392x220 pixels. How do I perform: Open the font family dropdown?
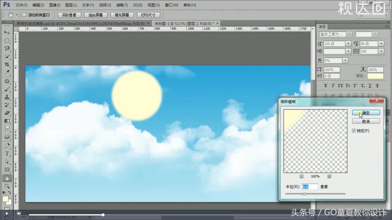pyautogui.click(x=349, y=34)
